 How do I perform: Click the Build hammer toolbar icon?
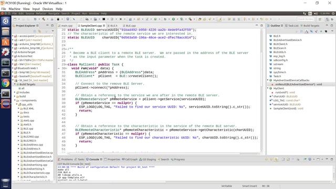(44, 19)
